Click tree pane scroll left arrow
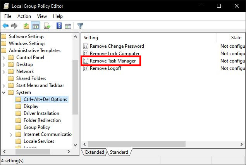 (x=4, y=152)
